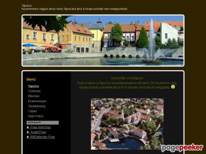Open the BitDefender Free ad link
This screenshot has height=154, width=206.
click(x=42, y=137)
